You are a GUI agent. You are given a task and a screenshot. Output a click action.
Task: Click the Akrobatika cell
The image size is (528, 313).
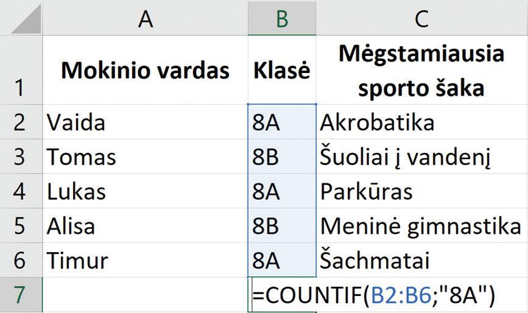[421, 122]
